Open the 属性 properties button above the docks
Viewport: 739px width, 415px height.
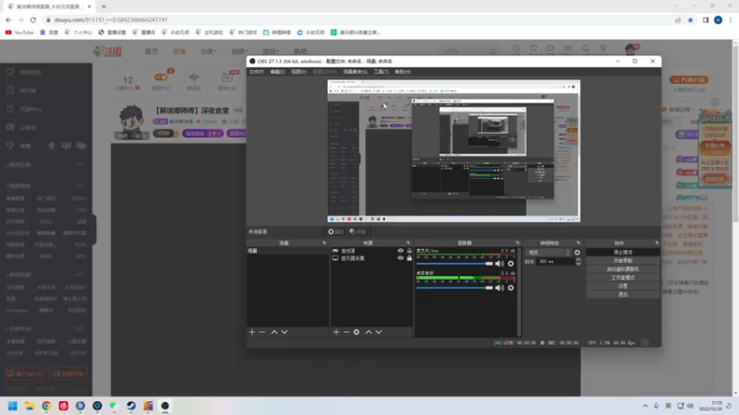pyautogui.click(x=336, y=231)
